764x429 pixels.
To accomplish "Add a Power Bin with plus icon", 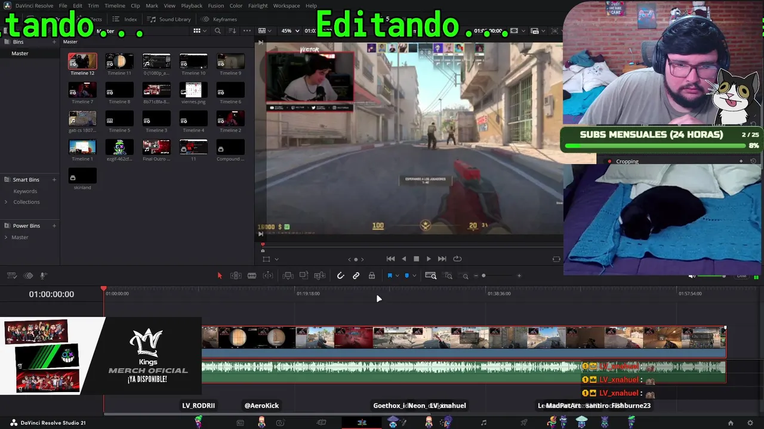I will (54, 226).
